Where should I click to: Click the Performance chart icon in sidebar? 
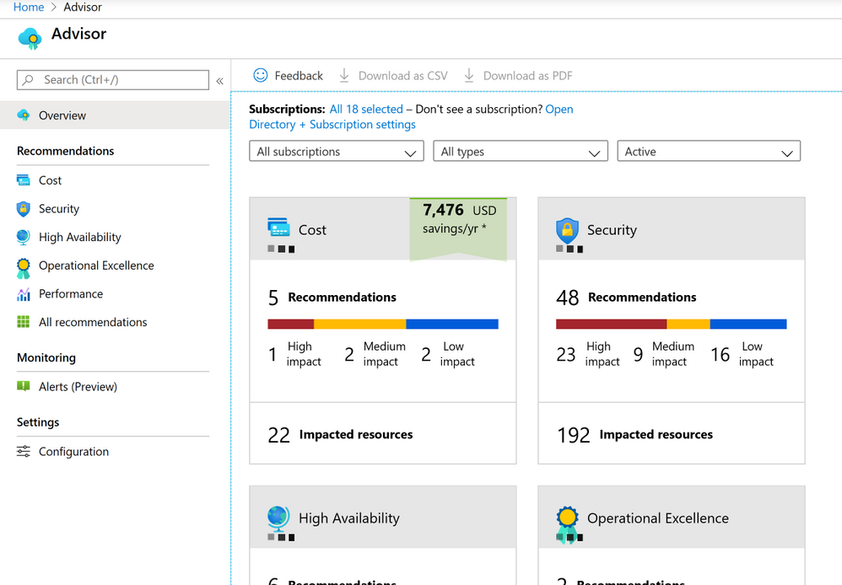pos(23,294)
